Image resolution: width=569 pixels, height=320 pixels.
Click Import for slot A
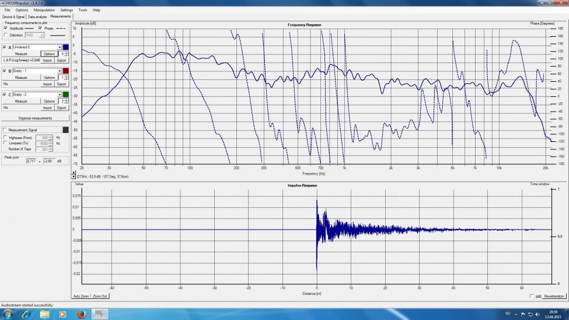(47, 60)
